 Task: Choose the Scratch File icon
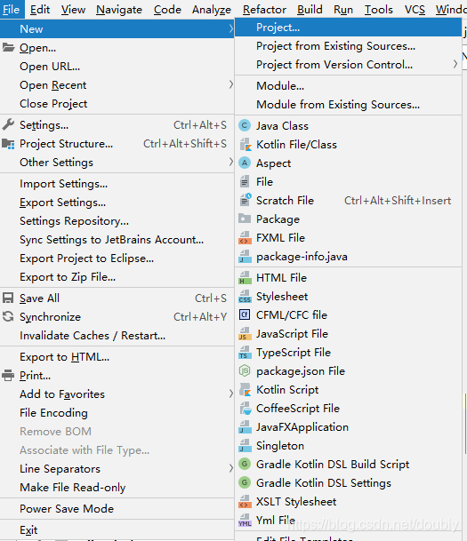point(245,200)
